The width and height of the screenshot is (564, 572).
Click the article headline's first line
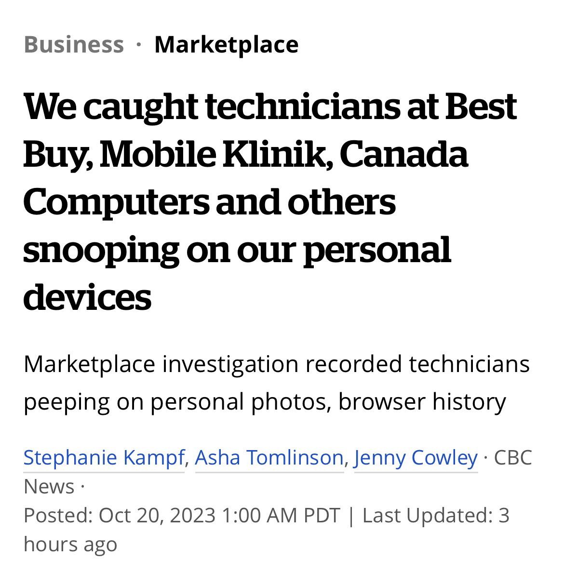click(270, 106)
